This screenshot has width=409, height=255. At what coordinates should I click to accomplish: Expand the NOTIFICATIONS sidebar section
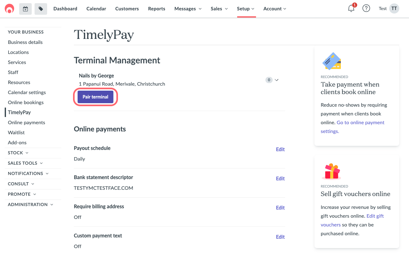coord(28,173)
